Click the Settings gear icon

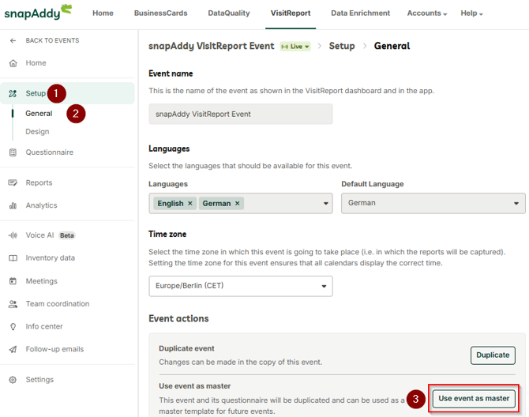click(13, 380)
